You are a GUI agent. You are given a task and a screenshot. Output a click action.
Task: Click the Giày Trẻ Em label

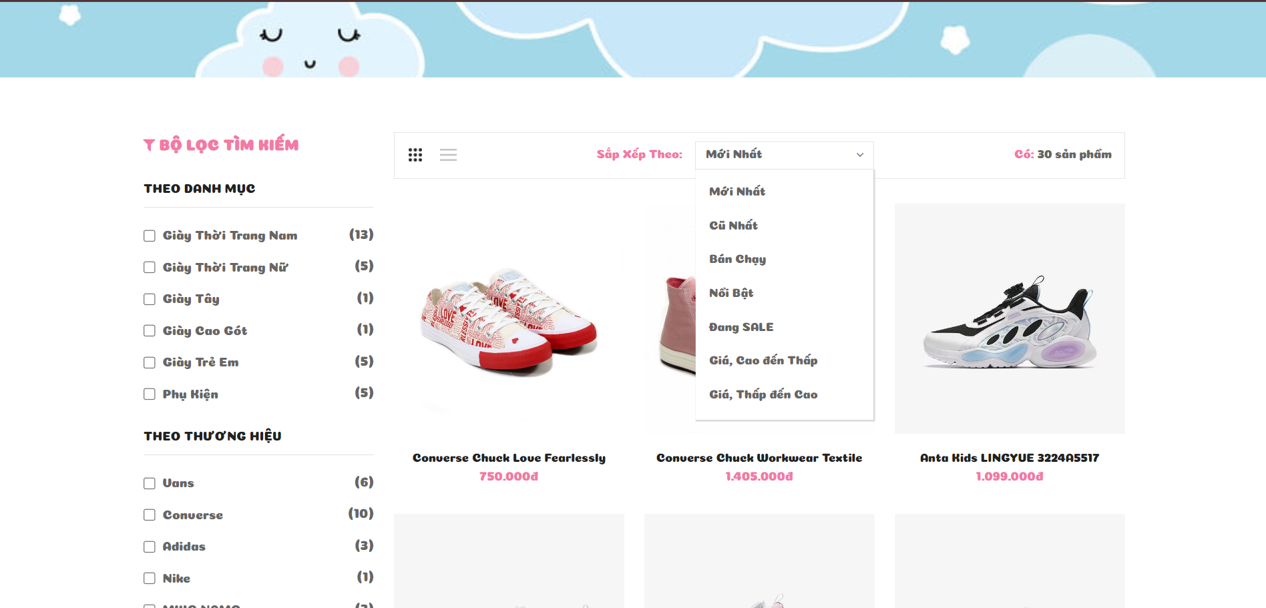pyautogui.click(x=200, y=362)
